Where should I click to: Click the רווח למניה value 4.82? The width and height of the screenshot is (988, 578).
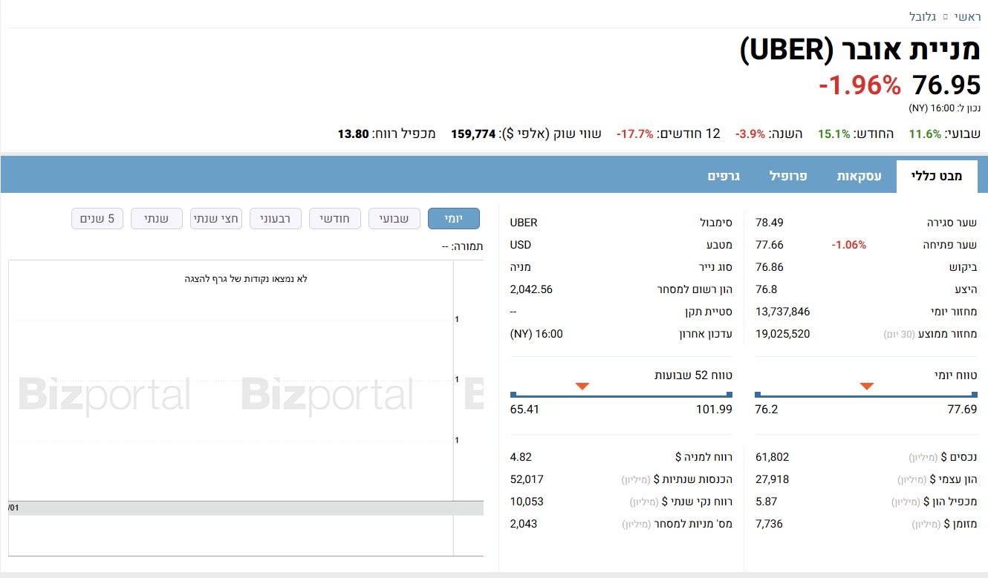click(x=521, y=457)
